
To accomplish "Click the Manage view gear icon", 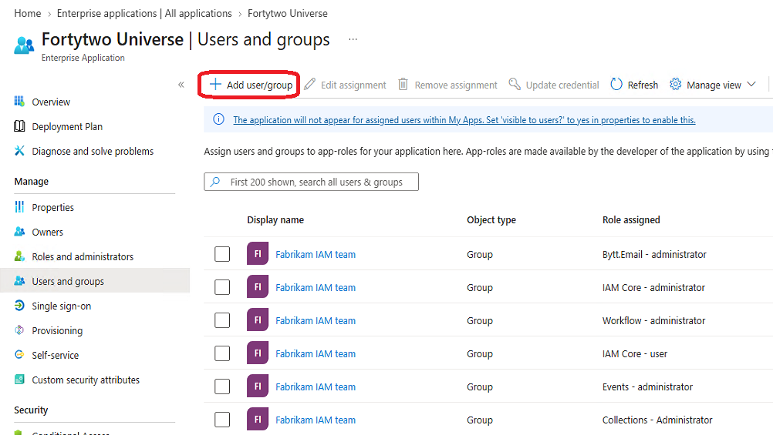I will pos(675,84).
